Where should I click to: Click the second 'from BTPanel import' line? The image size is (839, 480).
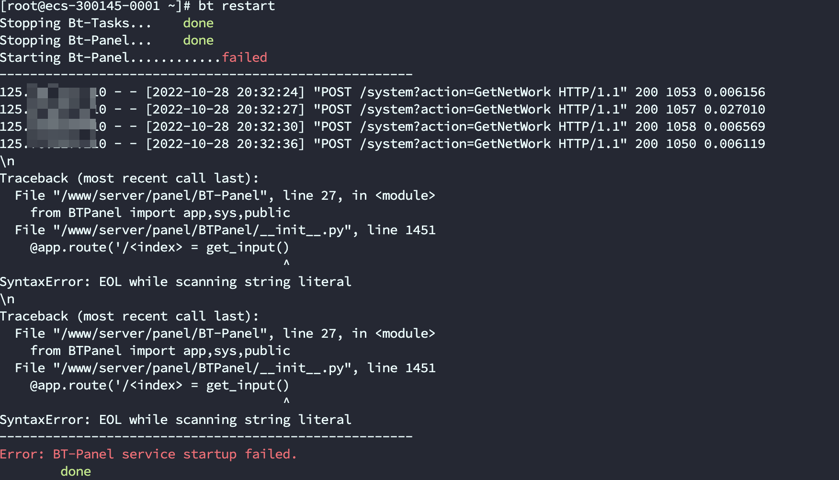pyautogui.click(x=160, y=351)
